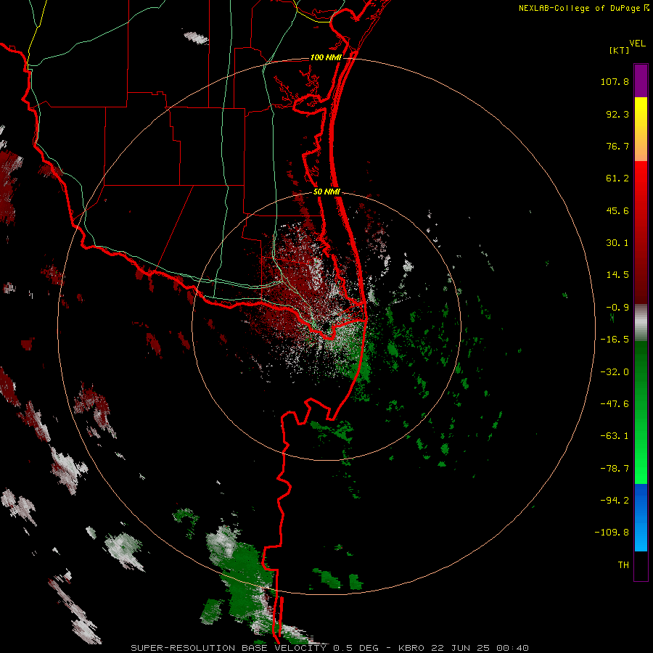This screenshot has height=653, width=653.
Task: Select the 30.1 legend value
Action: click(x=617, y=243)
